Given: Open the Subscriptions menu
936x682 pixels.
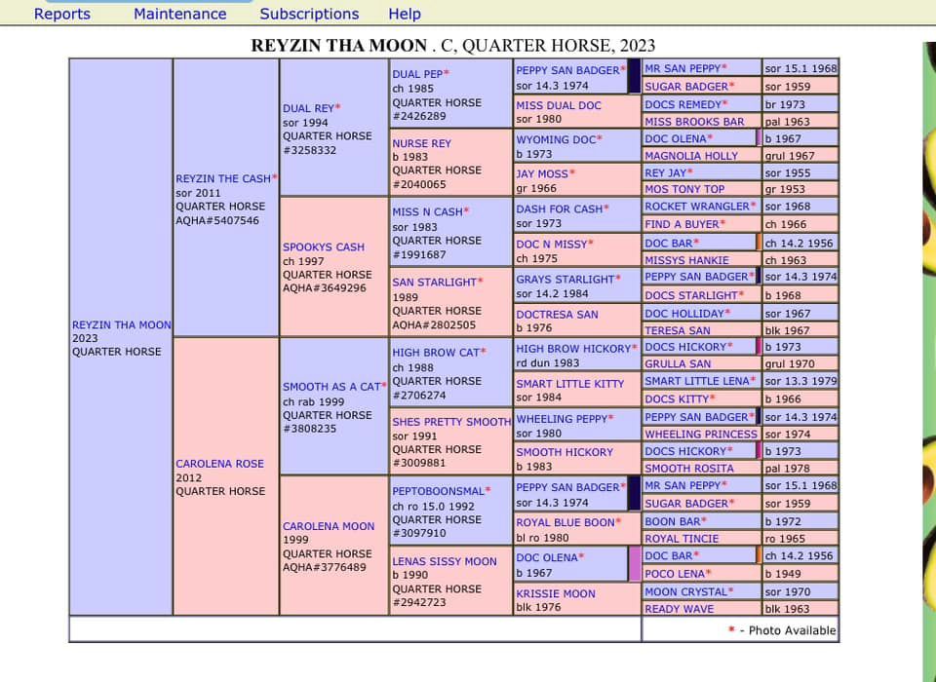Looking at the screenshot, I should [x=309, y=14].
